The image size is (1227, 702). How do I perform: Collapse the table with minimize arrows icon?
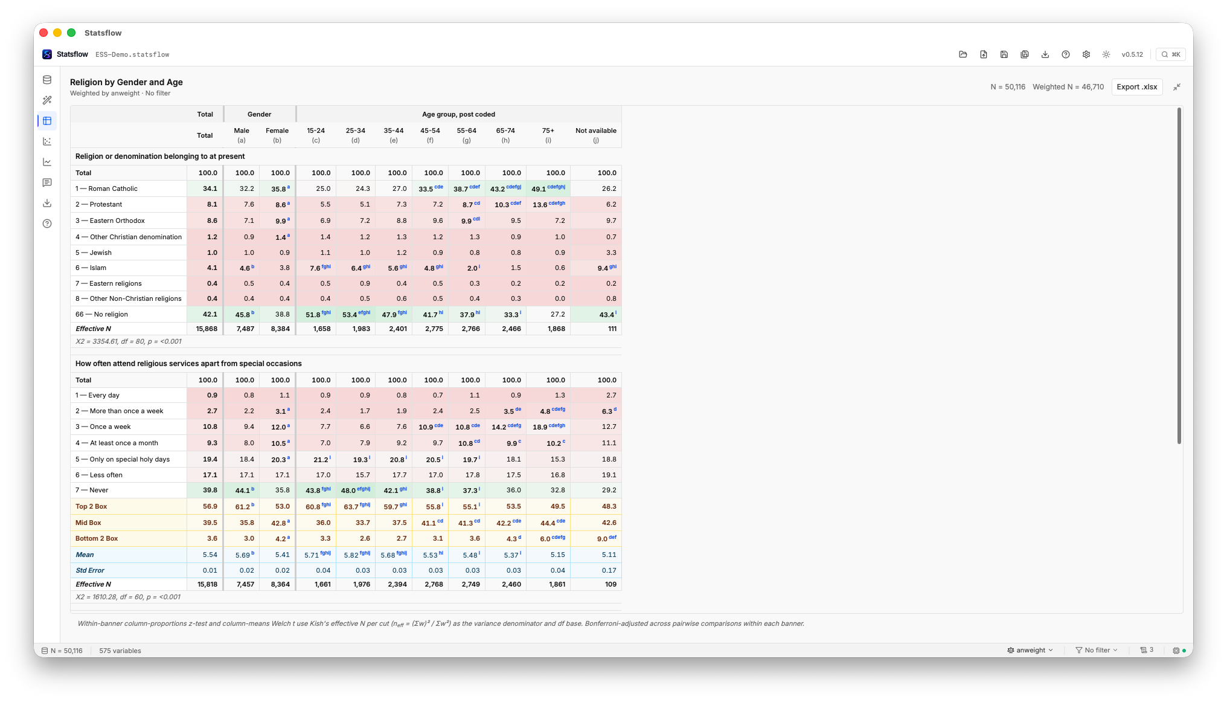pos(1177,87)
